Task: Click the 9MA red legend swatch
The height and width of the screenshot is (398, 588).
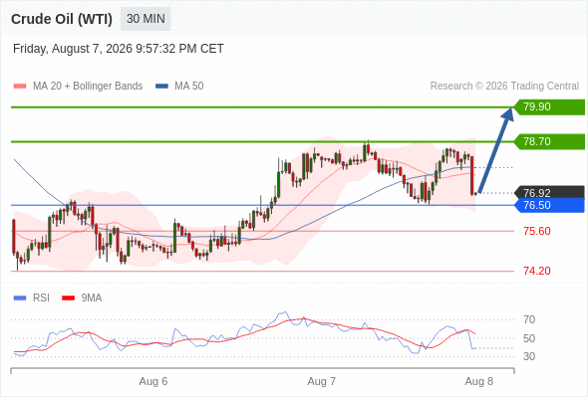Action: (68, 298)
